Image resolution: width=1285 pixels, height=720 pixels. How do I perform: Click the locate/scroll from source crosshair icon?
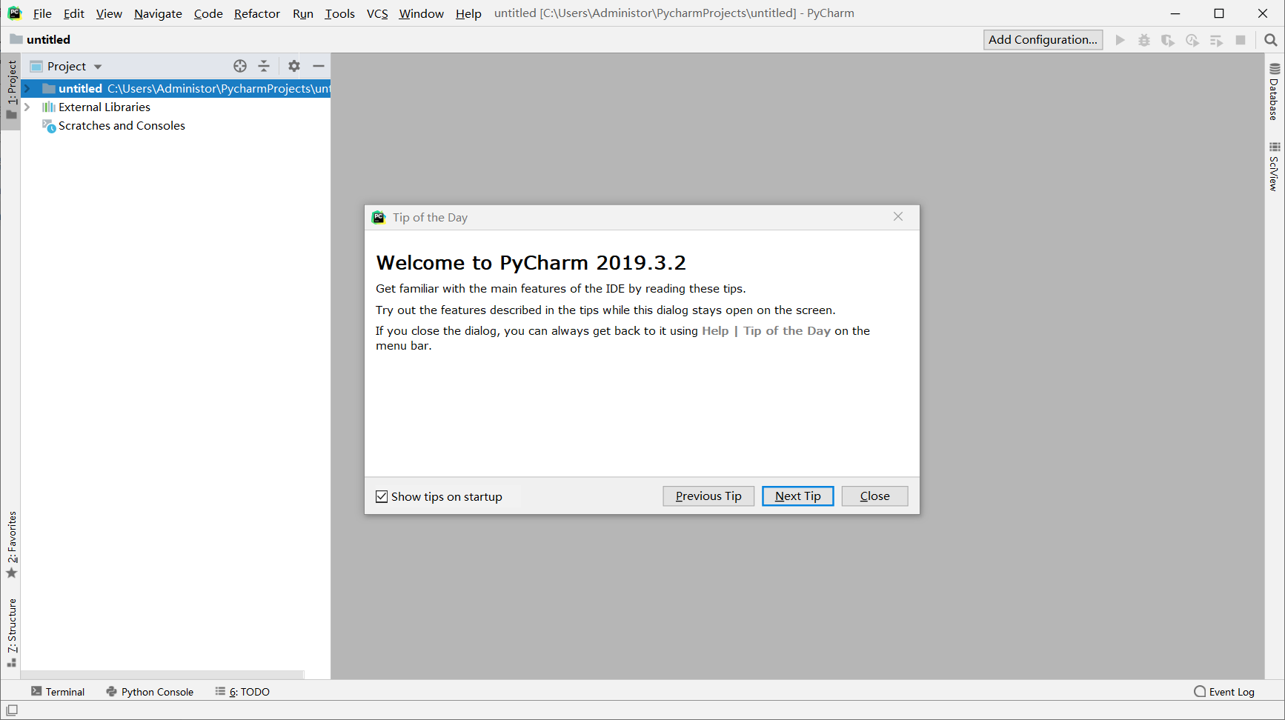point(240,66)
